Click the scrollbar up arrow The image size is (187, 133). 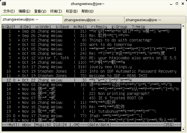[183, 26]
